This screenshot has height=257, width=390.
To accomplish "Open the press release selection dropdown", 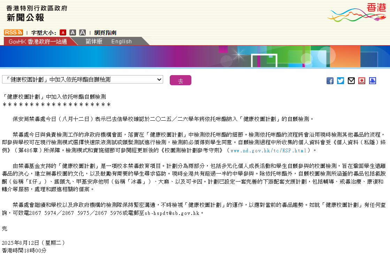I will tap(83, 80).
